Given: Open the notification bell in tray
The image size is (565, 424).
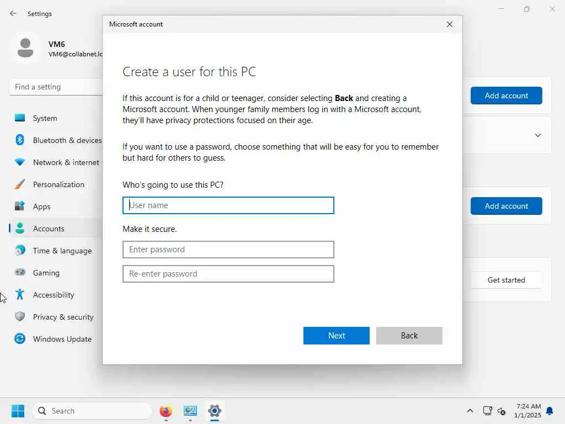Looking at the screenshot, I should (x=550, y=411).
